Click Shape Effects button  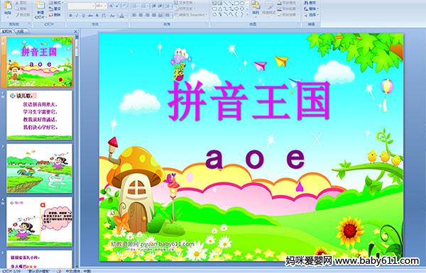[x=288, y=15]
